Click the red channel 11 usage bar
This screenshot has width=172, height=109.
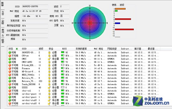pyautogui.click(x=124, y=29)
